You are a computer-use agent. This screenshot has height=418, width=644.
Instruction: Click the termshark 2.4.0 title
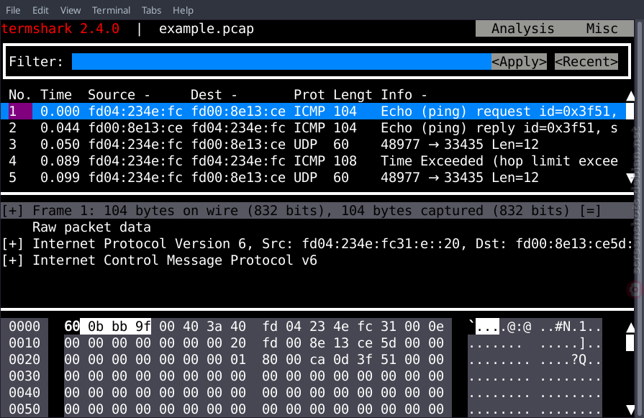click(60, 29)
